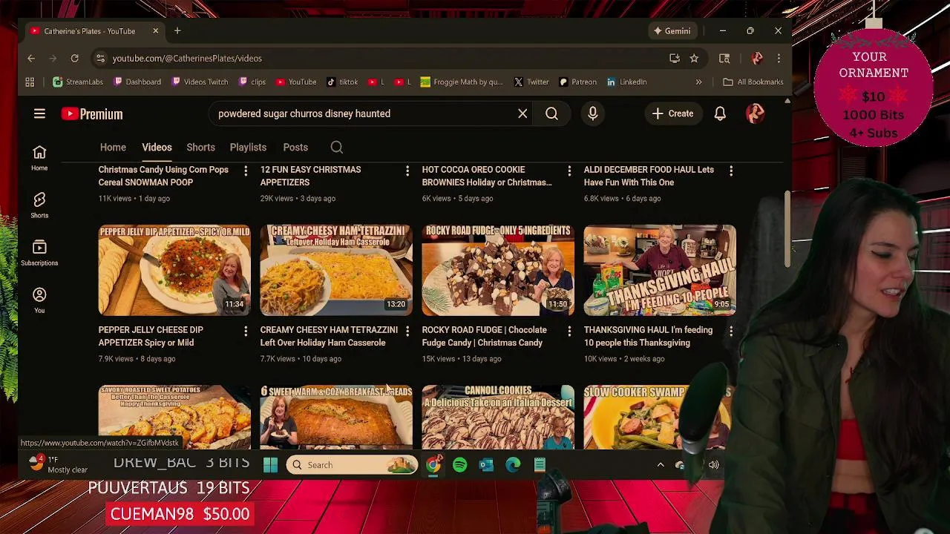Open Chrome from the taskbar
Viewport: 950px width, 534px height.
tap(433, 465)
